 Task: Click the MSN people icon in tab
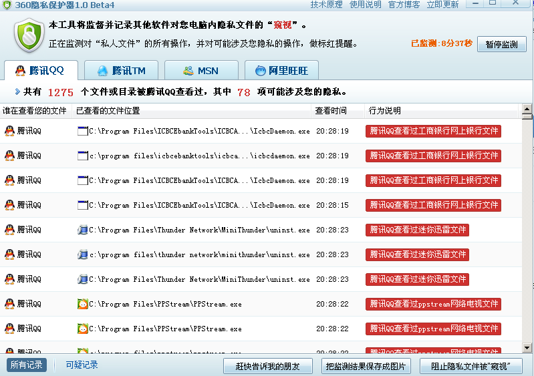(x=188, y=71)
